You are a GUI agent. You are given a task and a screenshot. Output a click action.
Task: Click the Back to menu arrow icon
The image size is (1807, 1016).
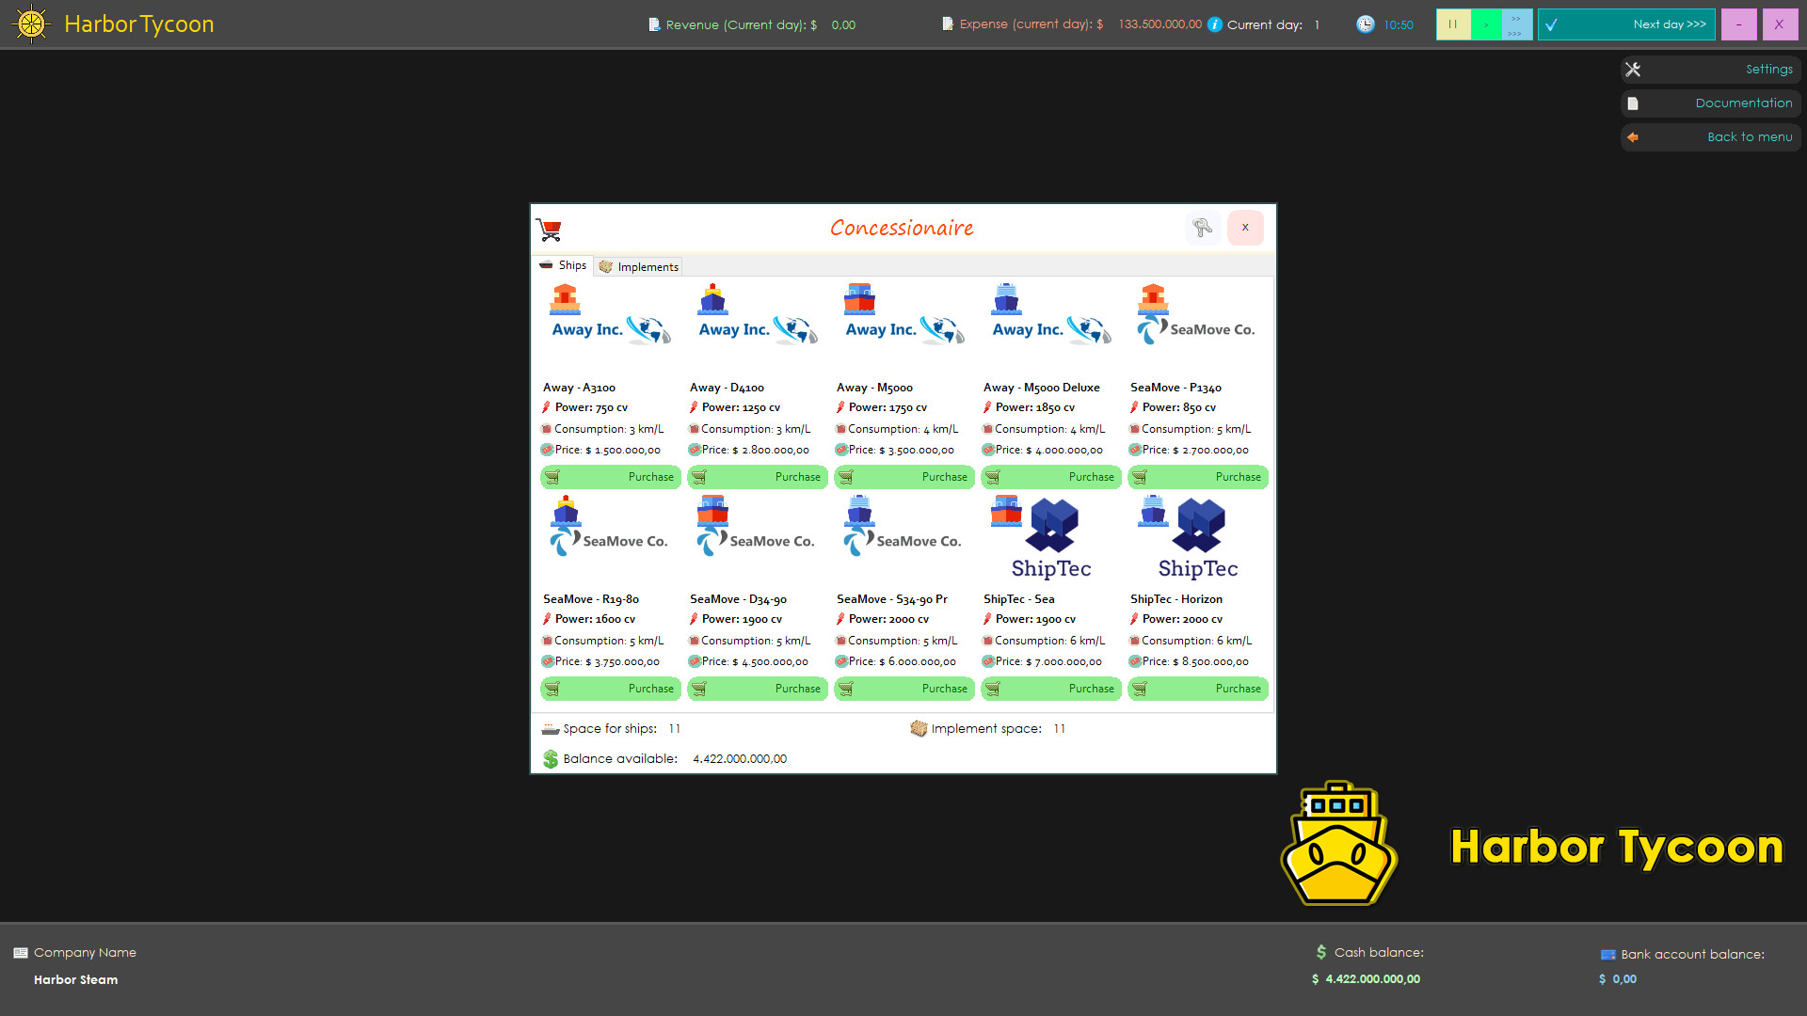1633,136
